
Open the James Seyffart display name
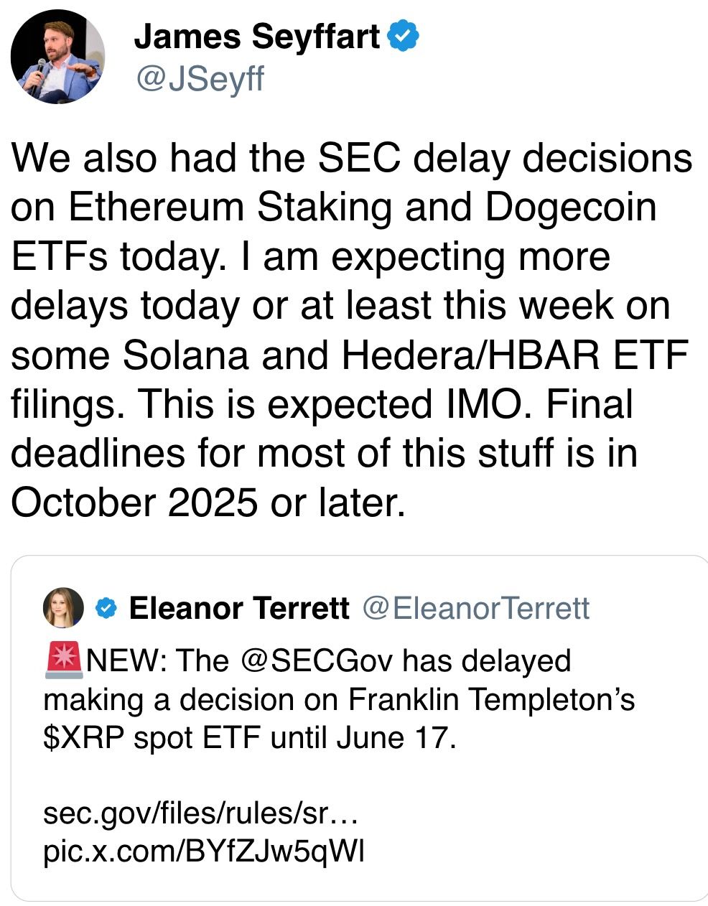tap(257, 36)
